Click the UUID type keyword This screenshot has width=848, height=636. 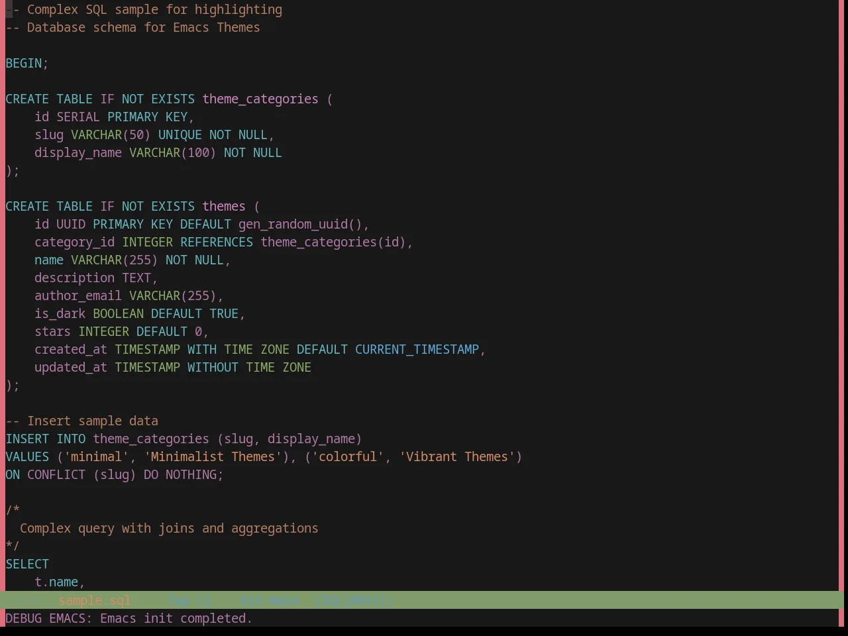pyautogui.click(x=71, y=224)
